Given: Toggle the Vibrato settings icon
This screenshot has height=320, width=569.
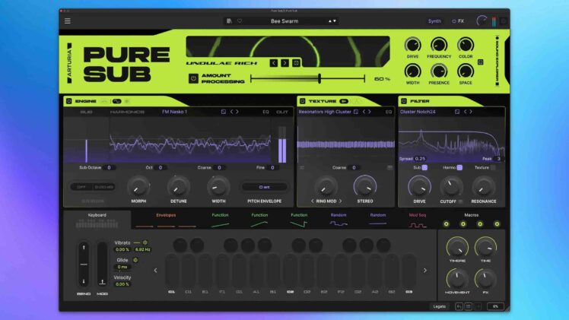Looking at the screenshot, I should [x=145, y=242].
